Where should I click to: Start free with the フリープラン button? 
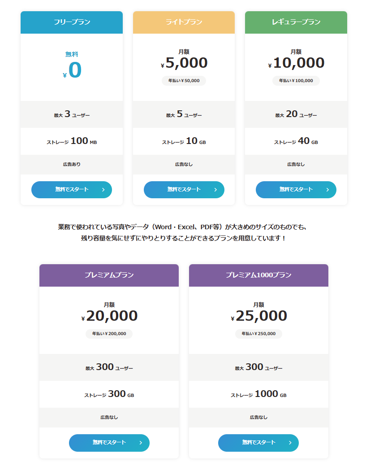pos(72,190)
